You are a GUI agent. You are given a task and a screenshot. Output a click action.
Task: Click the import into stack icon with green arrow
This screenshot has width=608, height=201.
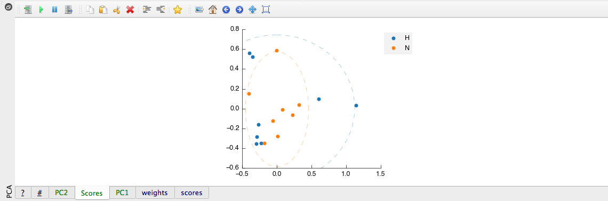pyautogui.click(x=28, y=10)
